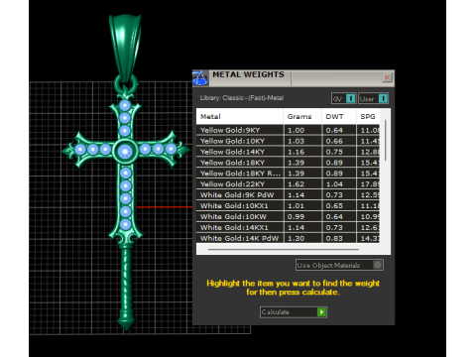Screen dimensions: 476x357
Task: Select Yellow Gold:14KY row
Action: pos(288,152)
